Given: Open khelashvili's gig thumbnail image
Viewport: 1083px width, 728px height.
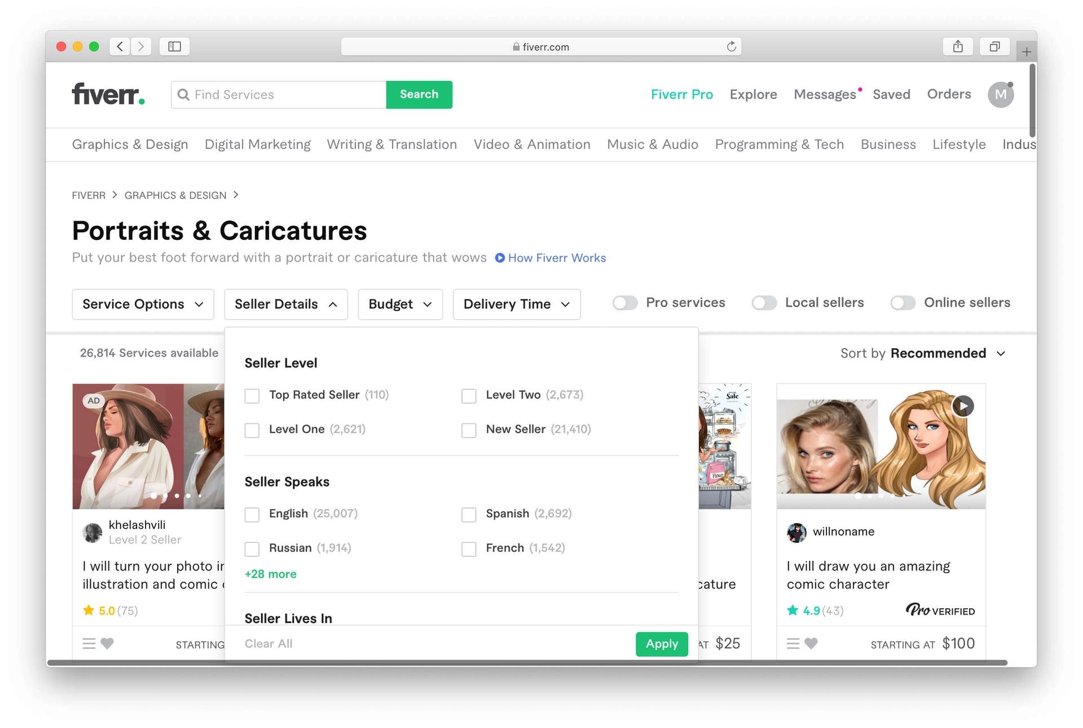Looking at the screenshot, I should (x=148, y=446).
